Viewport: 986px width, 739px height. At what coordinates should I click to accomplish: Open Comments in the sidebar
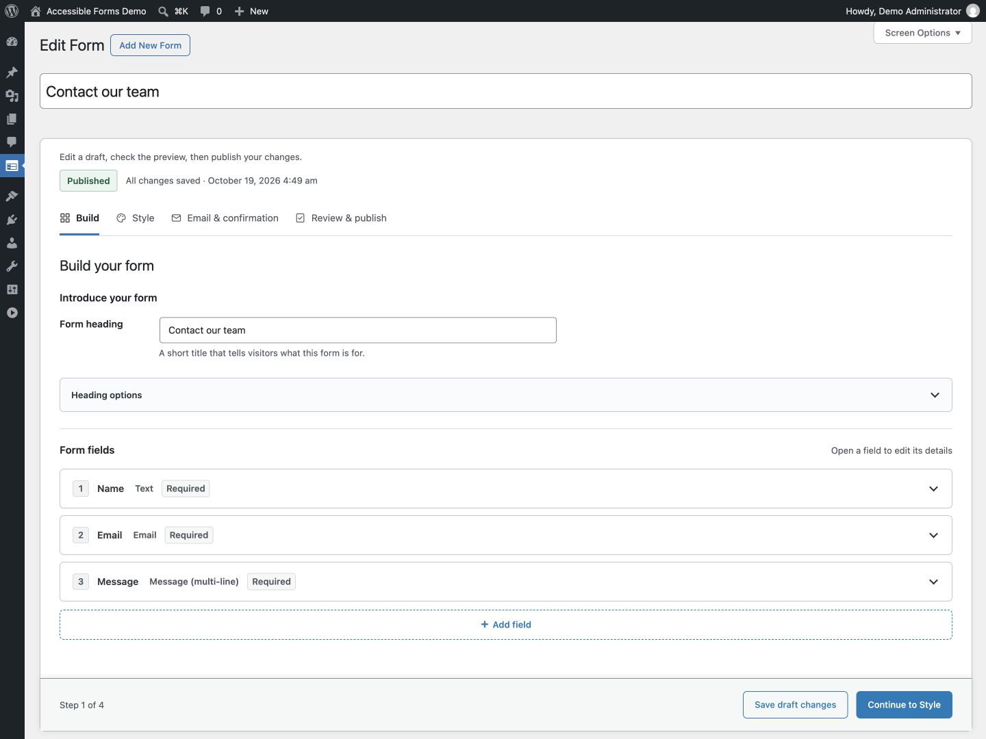tap(12, 142)
